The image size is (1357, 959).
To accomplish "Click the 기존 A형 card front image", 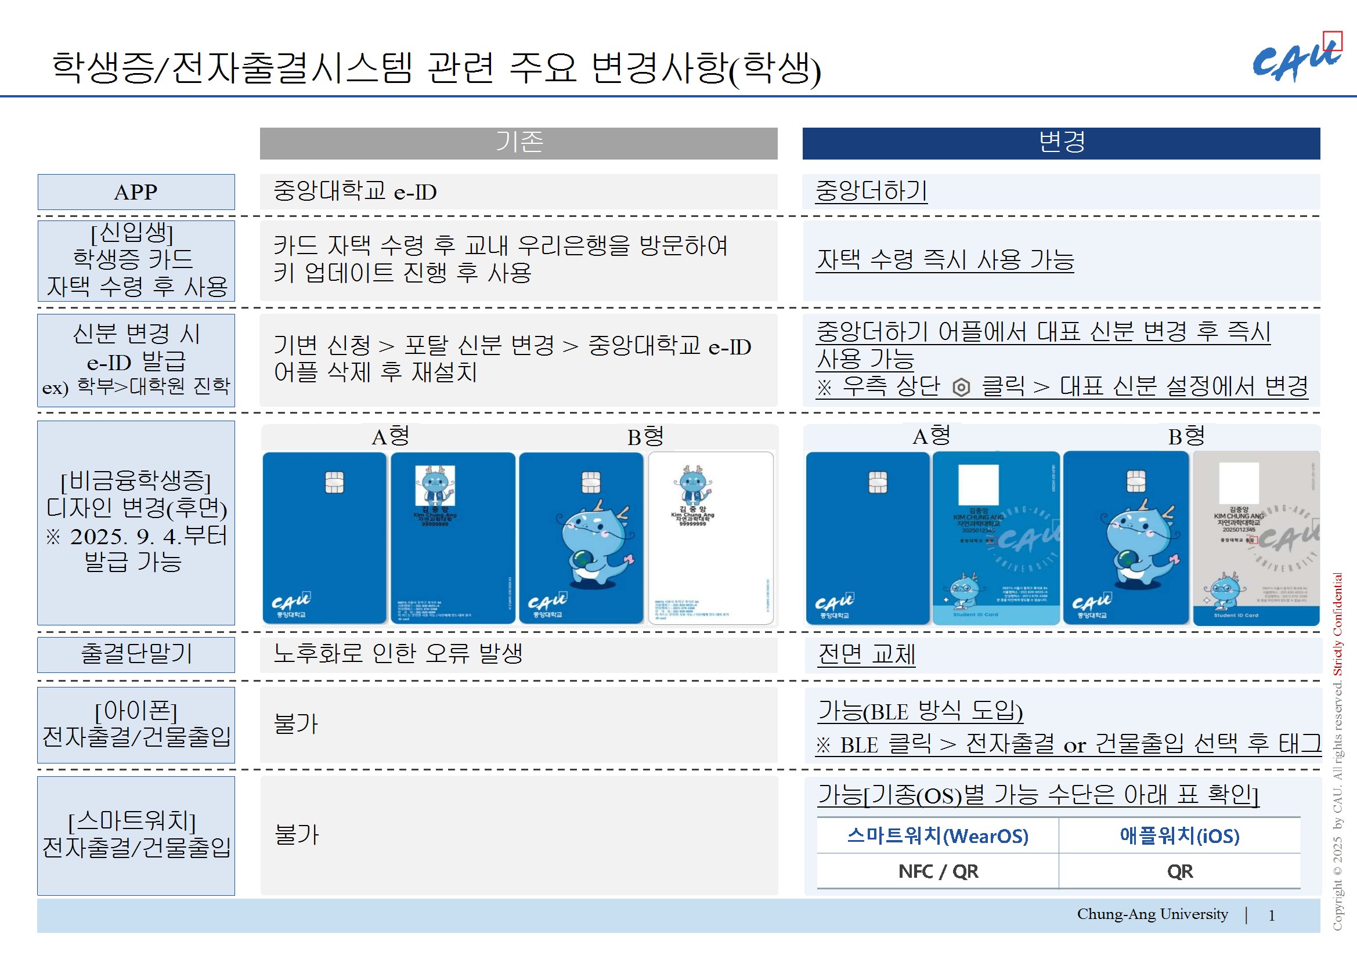I will click(324, 538).
